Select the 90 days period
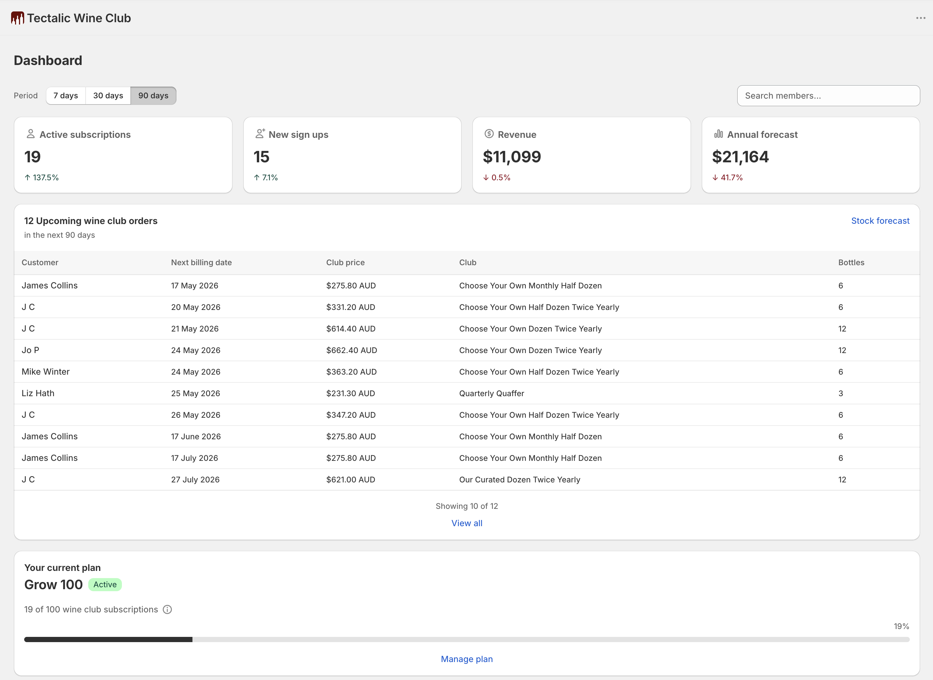 tap(153, 95)
